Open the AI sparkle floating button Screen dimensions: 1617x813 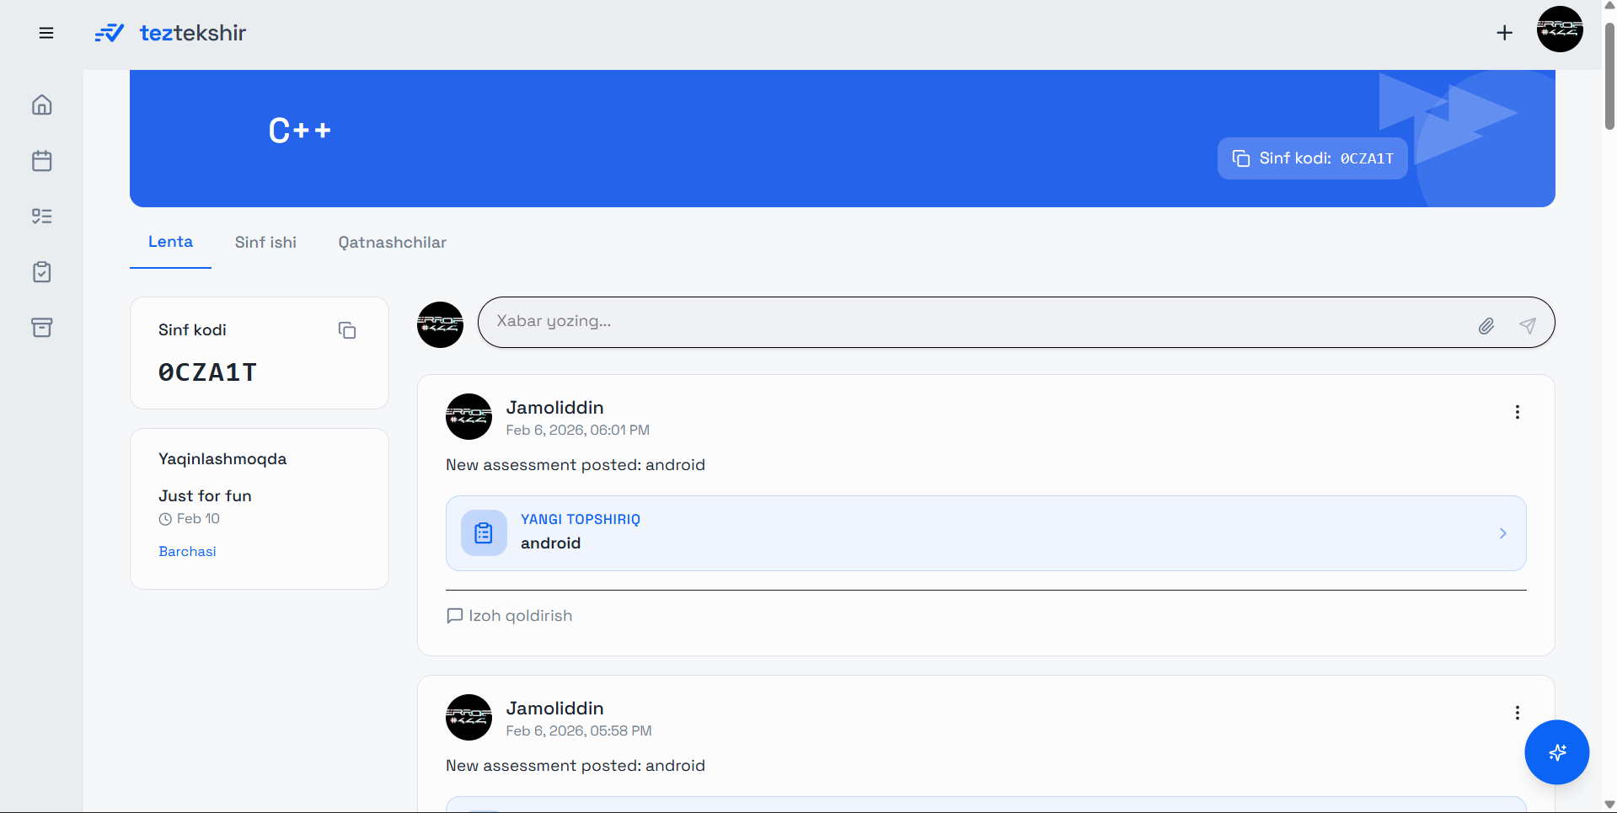point(1556,752)
